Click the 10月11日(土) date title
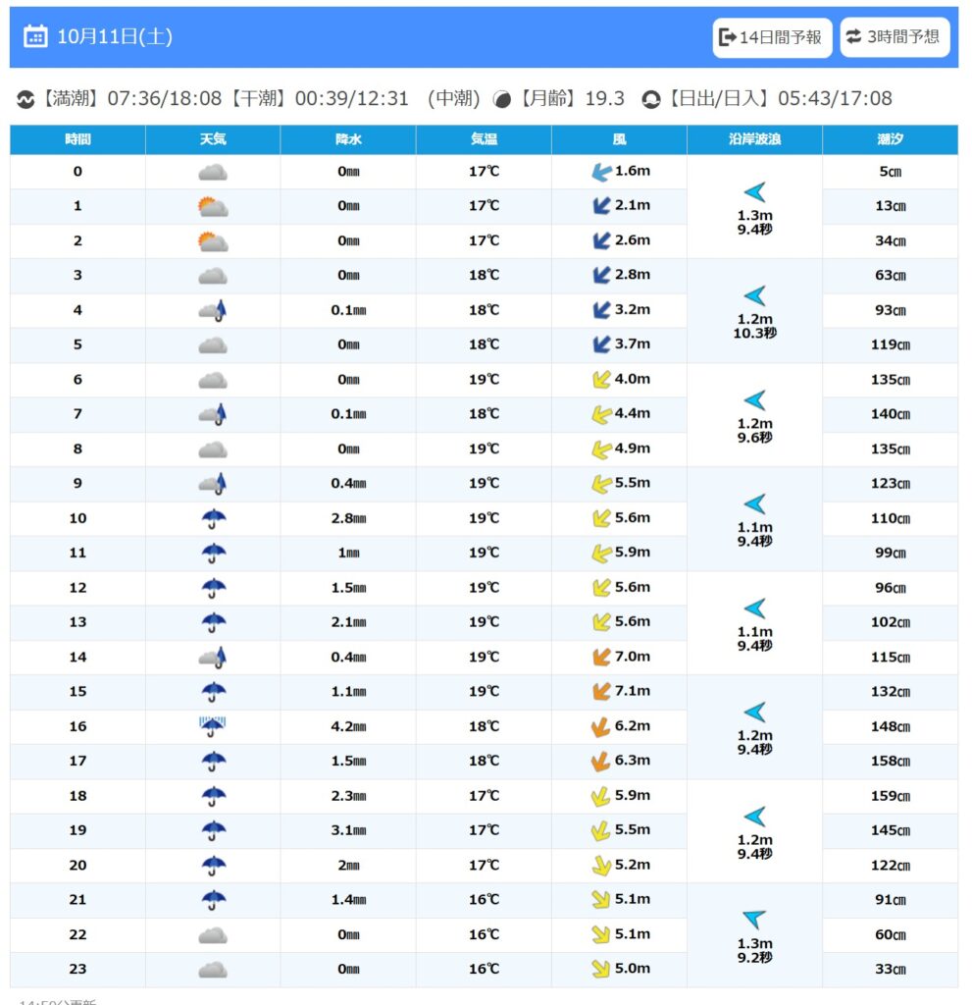 pos(115,36)
